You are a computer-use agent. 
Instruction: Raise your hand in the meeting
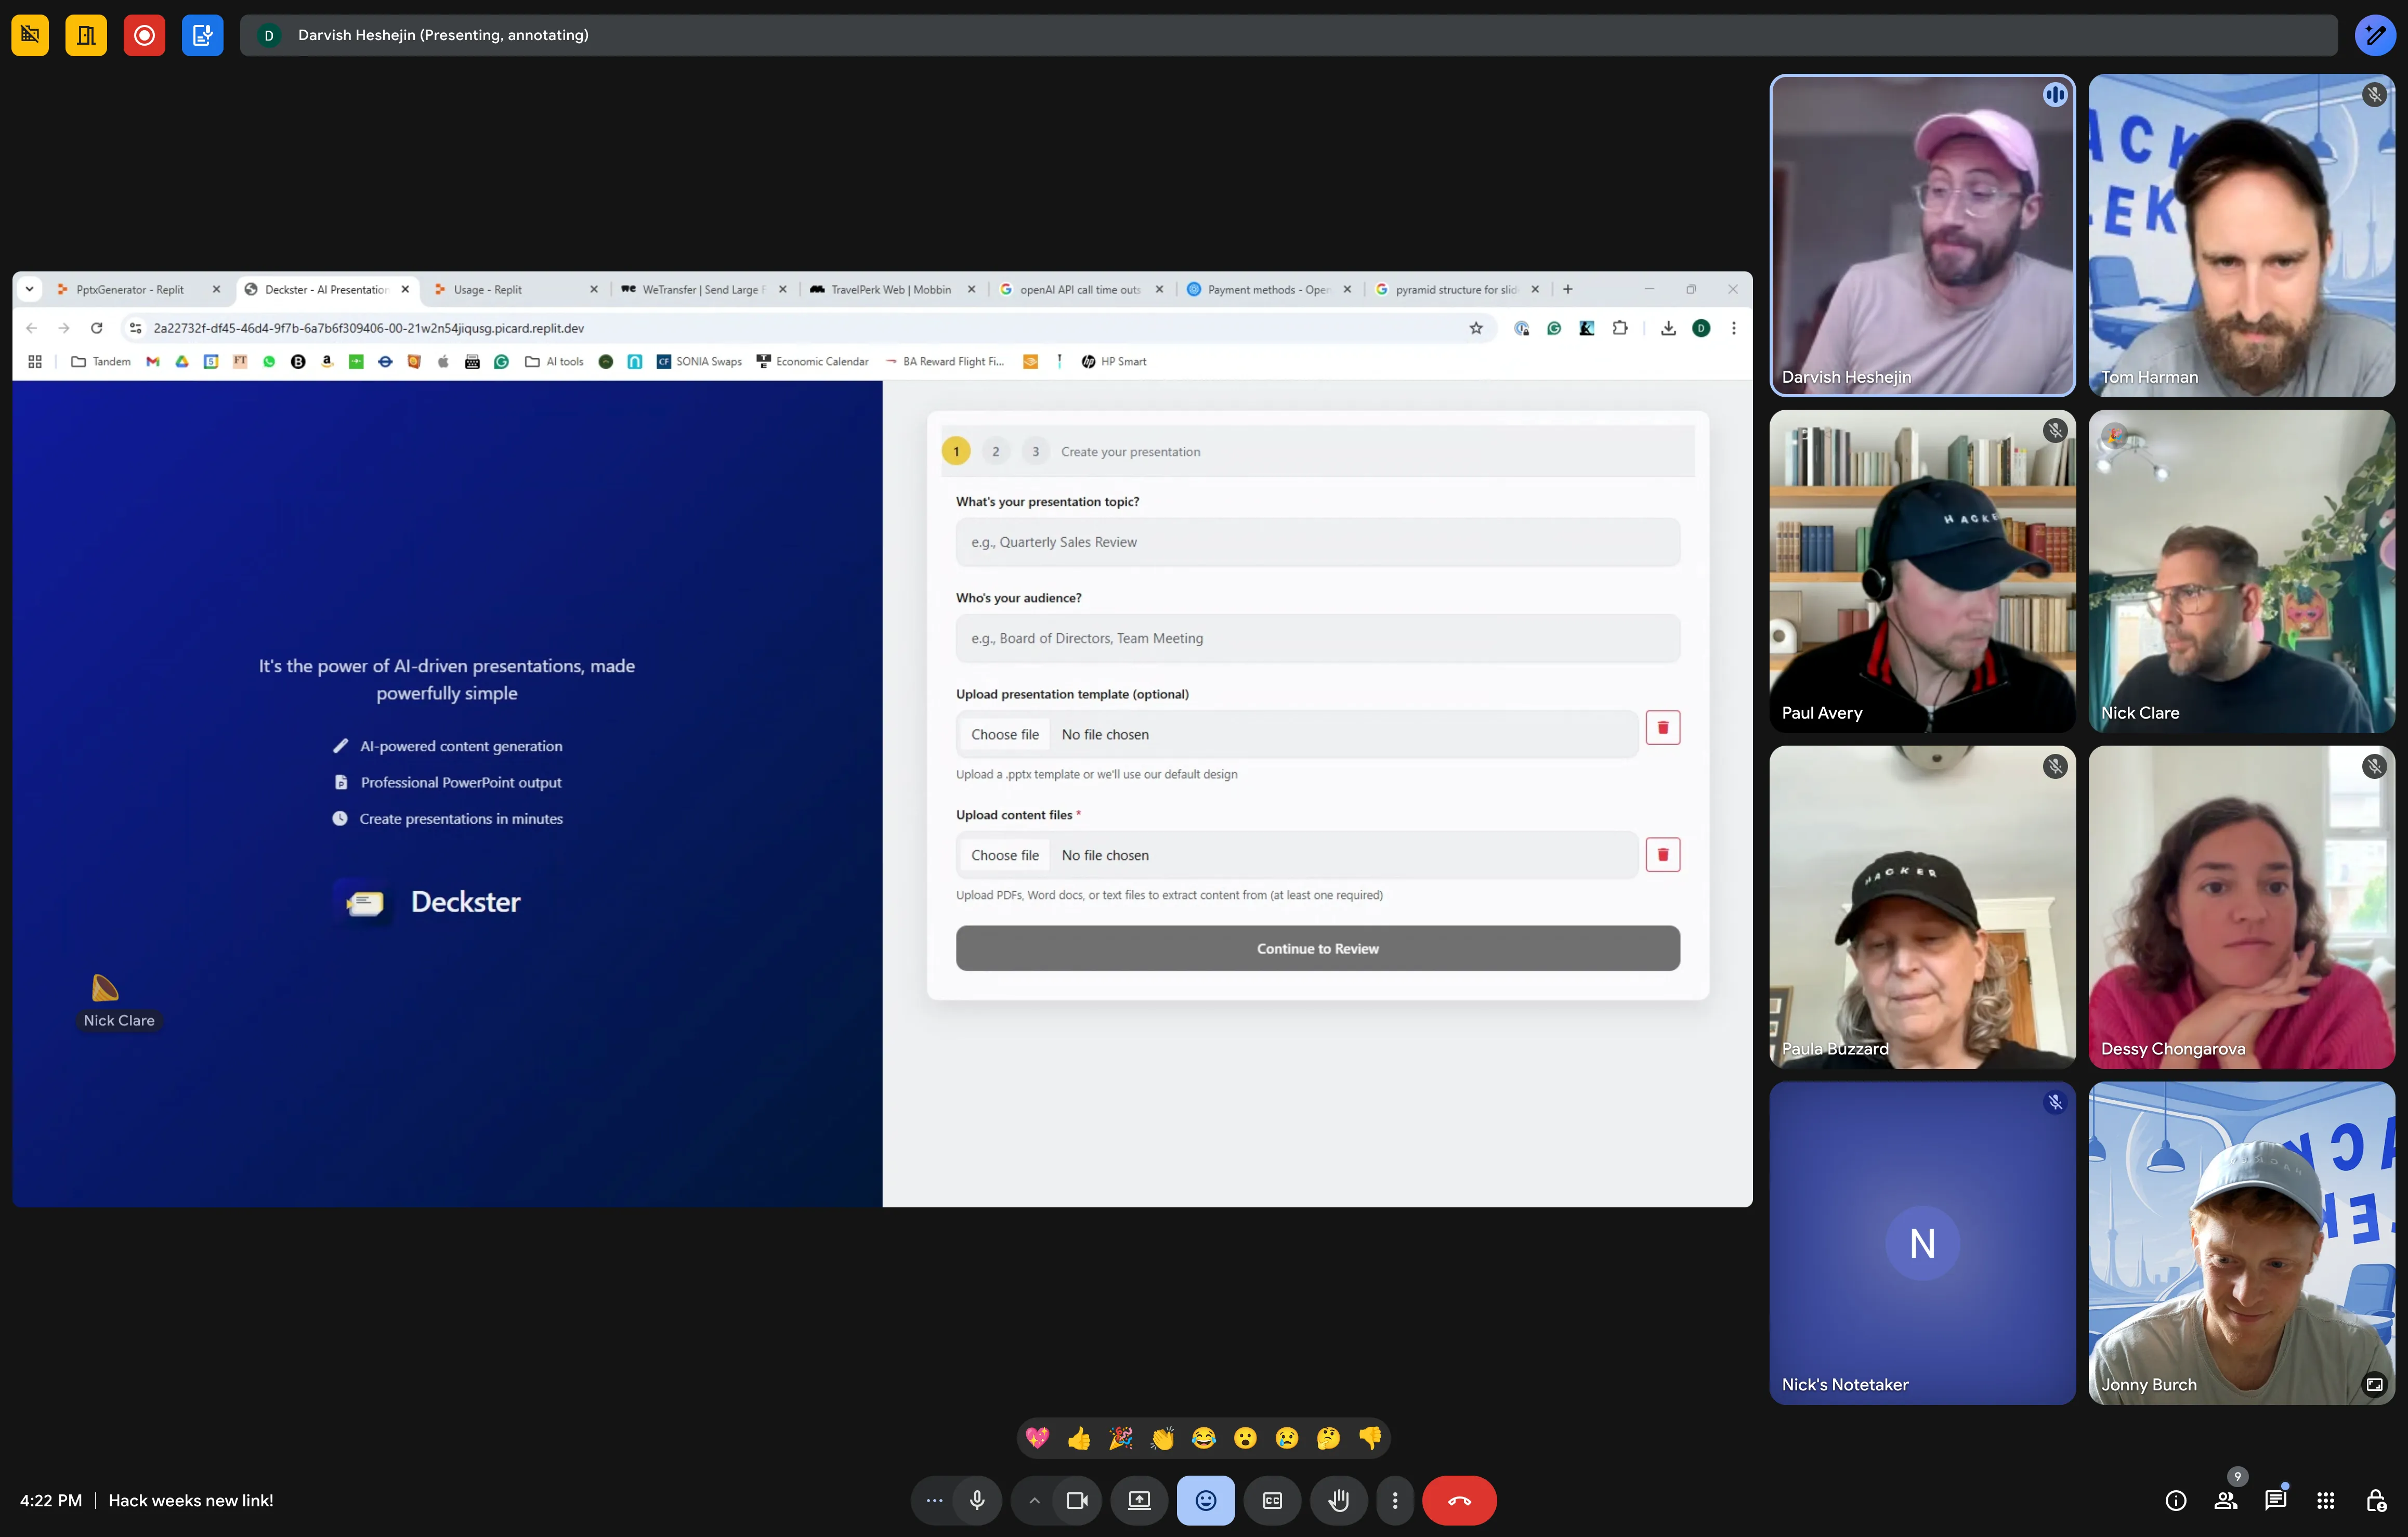(1338, 1500)
